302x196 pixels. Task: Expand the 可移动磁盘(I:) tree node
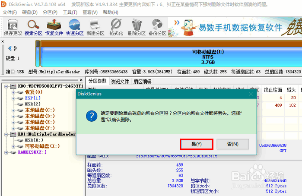[x=13, y=146]
